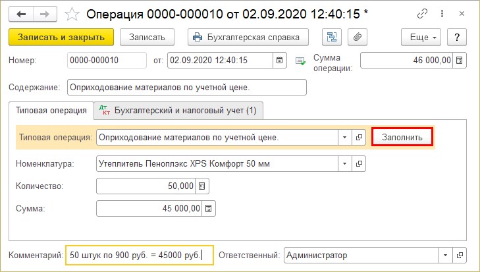Screen dimensions: 480x272
Task: Click the Записать button
Action: pos(147,37)
